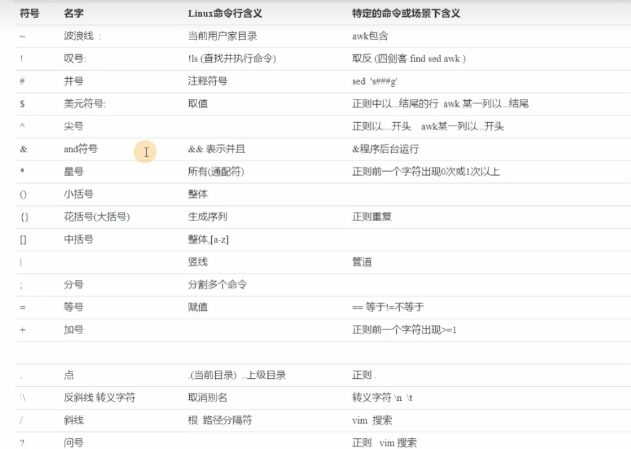This screenshot has width=631, height=449.
Task: Select the == 等于!=不等于 text
Action: coord(388,307)
